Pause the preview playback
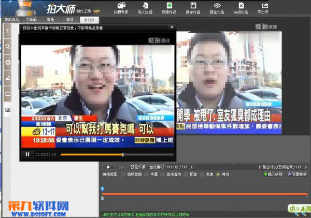Image resolution: width=311 pixels, height=218 pixels. 27,154
